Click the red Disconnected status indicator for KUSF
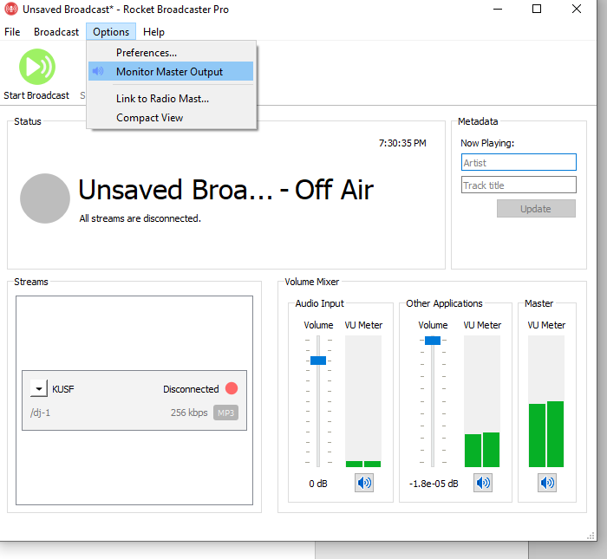 pos(232,388)
